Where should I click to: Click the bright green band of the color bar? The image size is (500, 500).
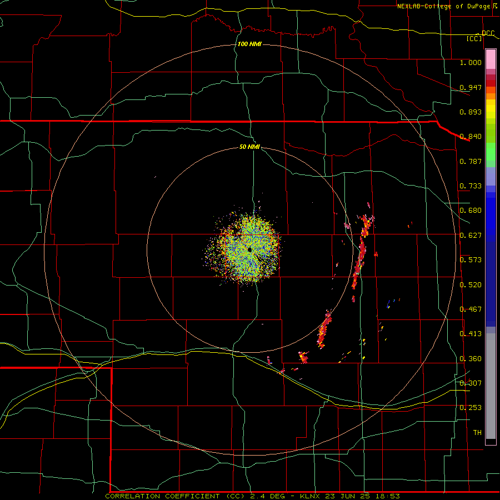(x=491, y=152)
